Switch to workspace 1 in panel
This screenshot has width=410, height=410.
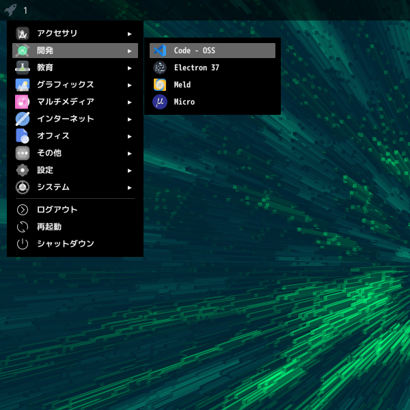pyautogui.click(x=25, y=10)
